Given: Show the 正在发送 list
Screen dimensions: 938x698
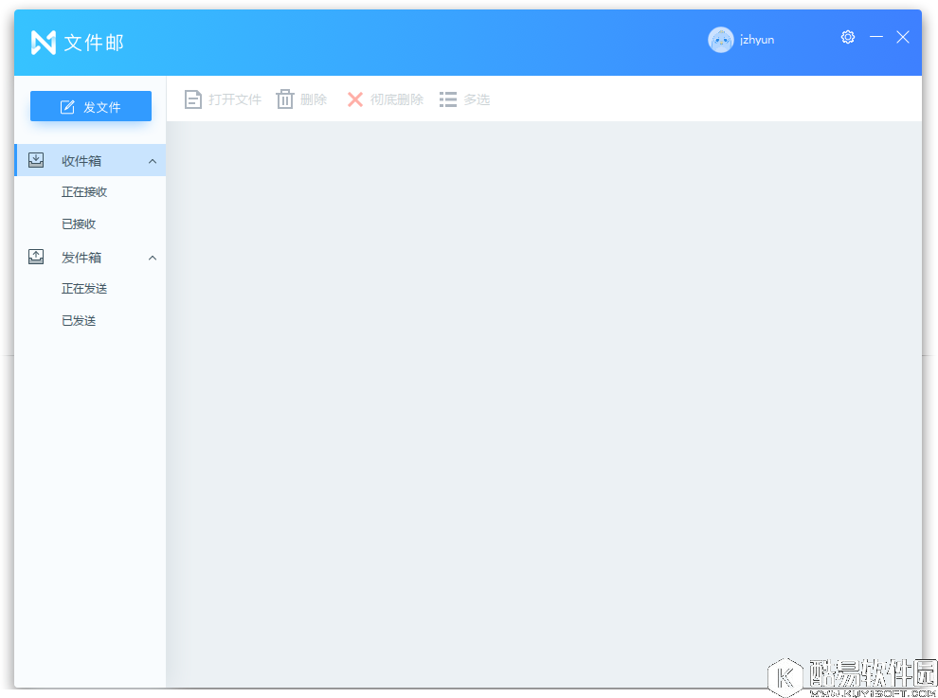Looking at the screenshot, I should click(x=84, y=289).
